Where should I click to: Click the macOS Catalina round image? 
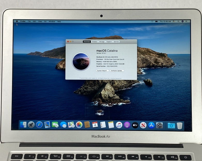pyautogui.click(x=81, y=61)
